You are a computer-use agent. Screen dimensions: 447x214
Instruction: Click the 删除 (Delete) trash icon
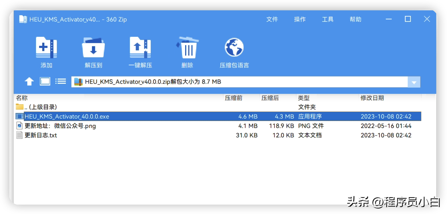click(188, 47)
